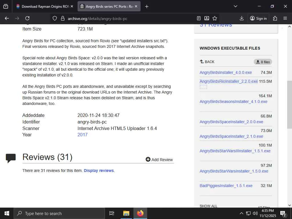Click the Firefox Sign in button
This screenshot has height=219, width=292.
coord(258,18)
